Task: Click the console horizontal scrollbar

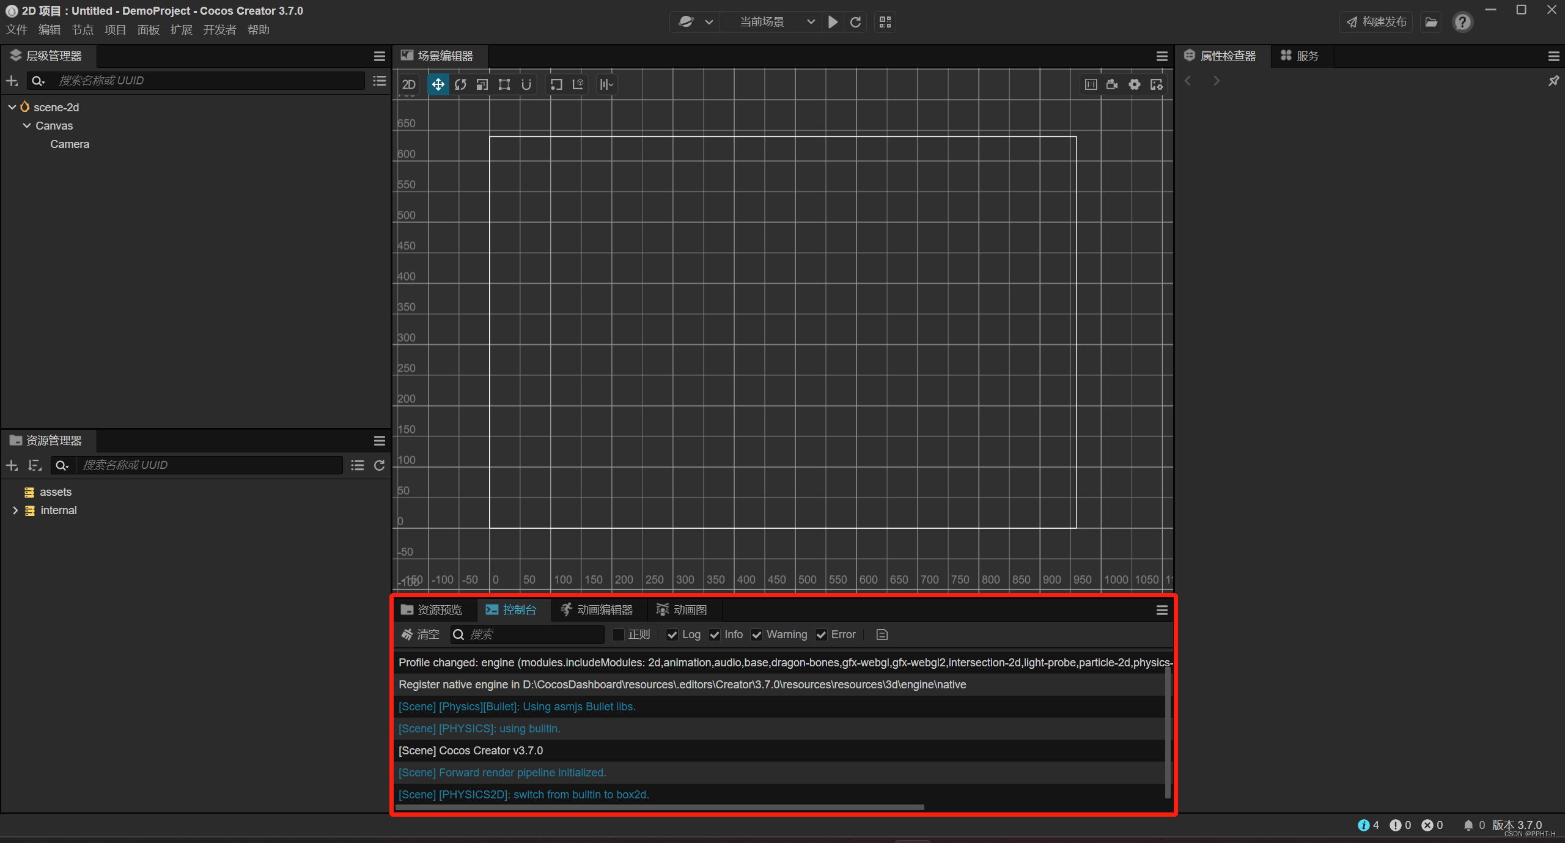Action: pyautogui.click(x=660, y=807)
